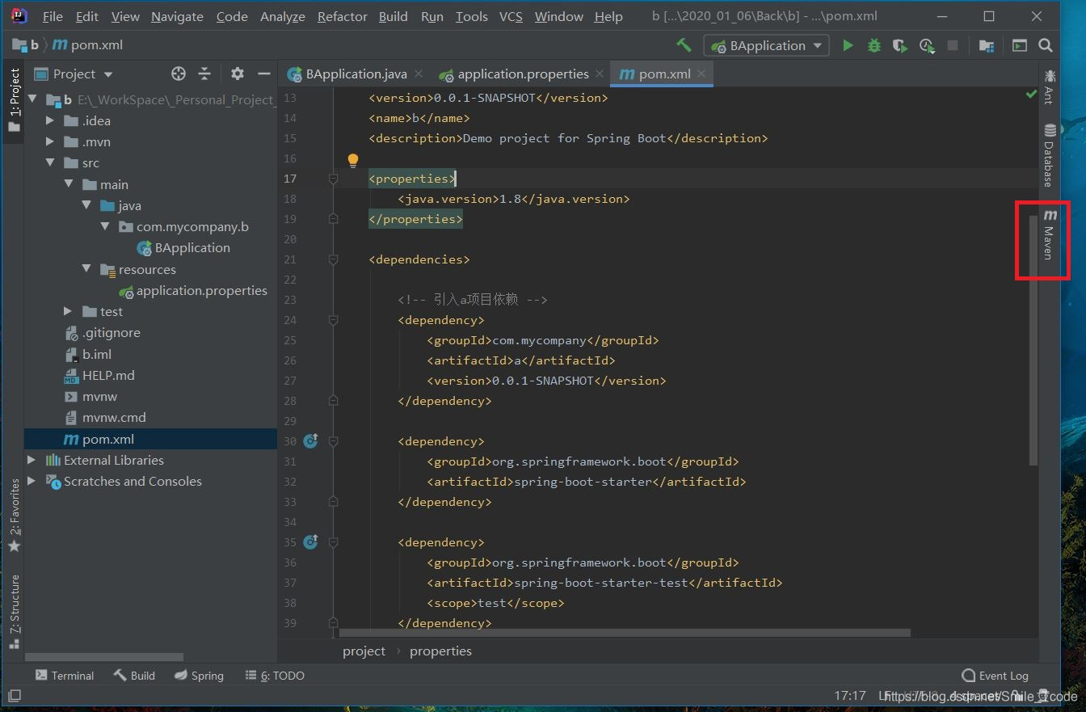Image resolution: width=1086 pixels, height=712 pixels.
Task: Toggle fold marker at line 19 closing properties
Action: point(333,219)
